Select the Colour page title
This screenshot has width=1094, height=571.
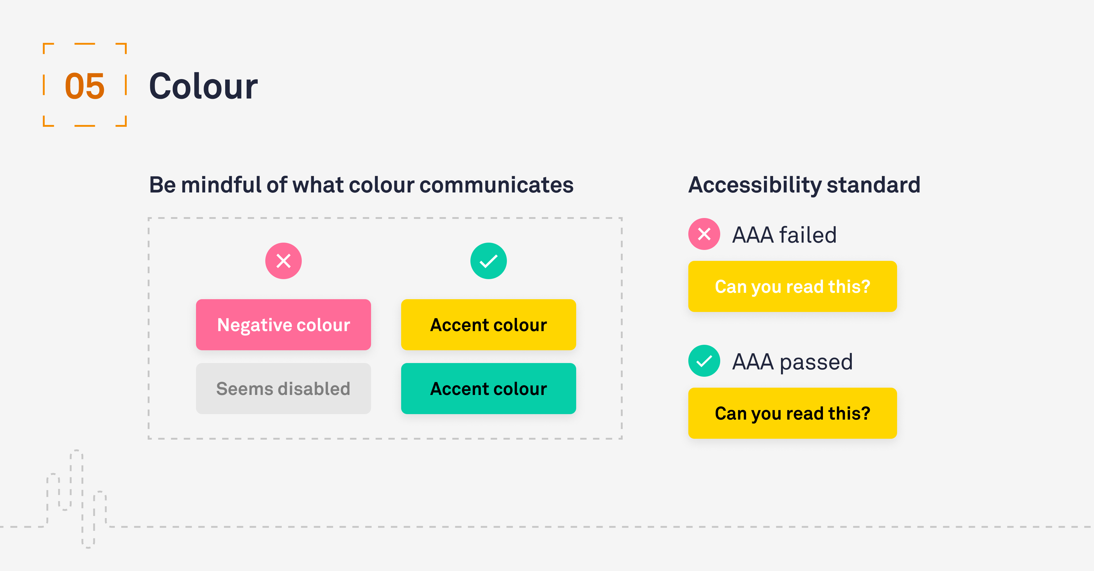[203, 86]
